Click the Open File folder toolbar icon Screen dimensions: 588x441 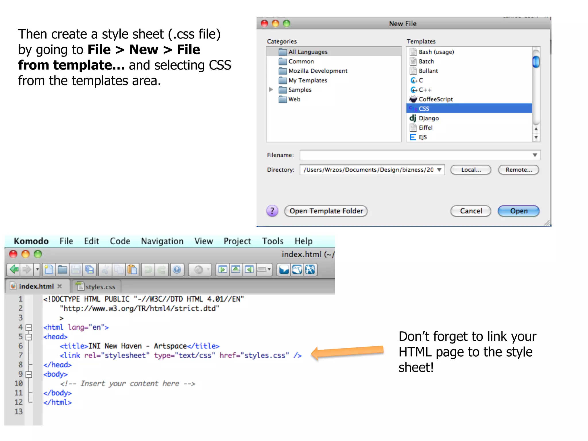click(62, 269)
